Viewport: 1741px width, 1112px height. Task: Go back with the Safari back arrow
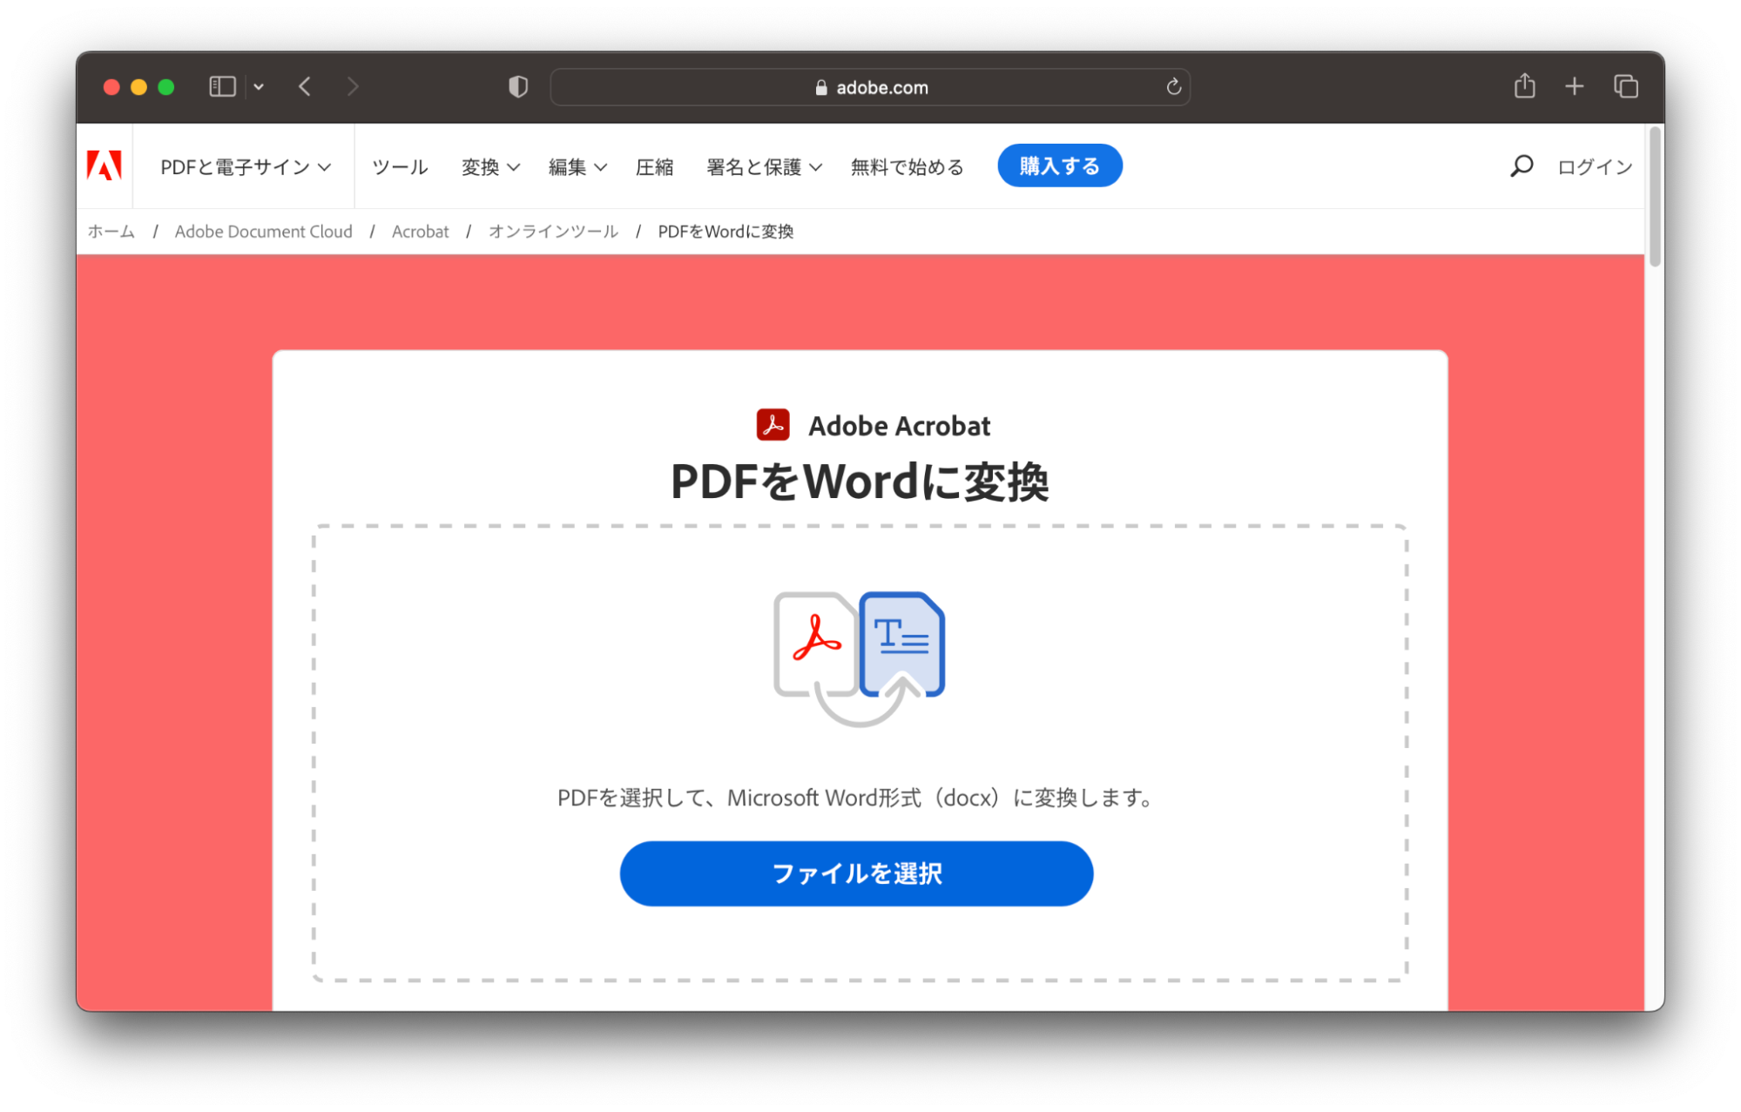coord(305,86)
